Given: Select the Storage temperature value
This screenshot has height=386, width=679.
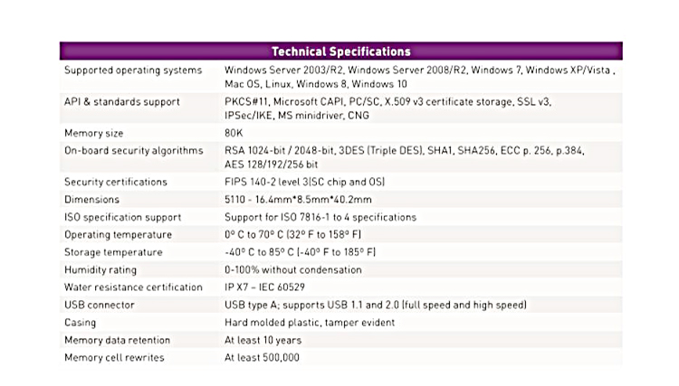Looking at the screenshot, I should (x=300, y=252).
